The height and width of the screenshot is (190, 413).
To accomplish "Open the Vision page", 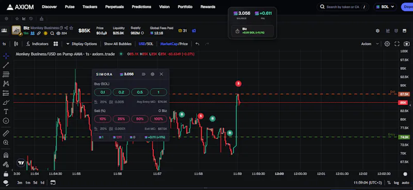I will [x=164, y=7].
